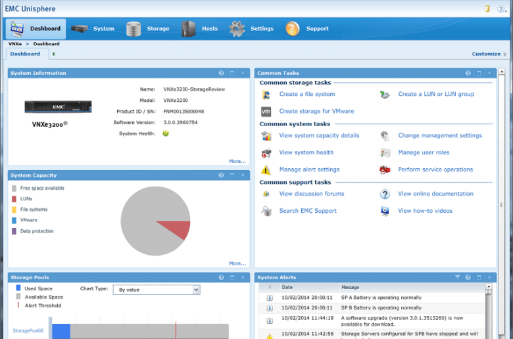
Task: Click the VNXe breadcrumb link
Action: [x=15, y=44]
